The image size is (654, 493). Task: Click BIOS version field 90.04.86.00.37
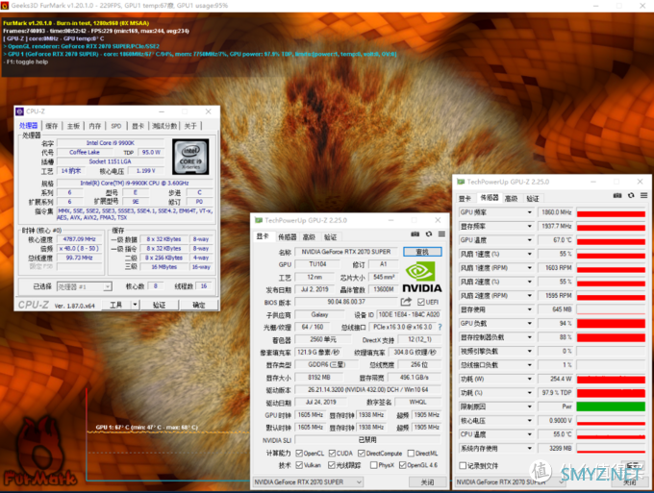tap(346, 302)
